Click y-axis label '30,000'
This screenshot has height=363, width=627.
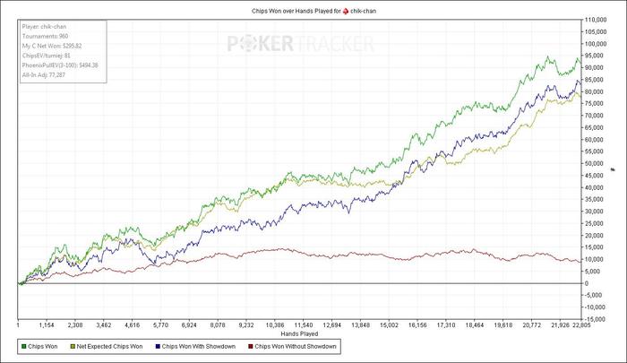coord(595,212)
